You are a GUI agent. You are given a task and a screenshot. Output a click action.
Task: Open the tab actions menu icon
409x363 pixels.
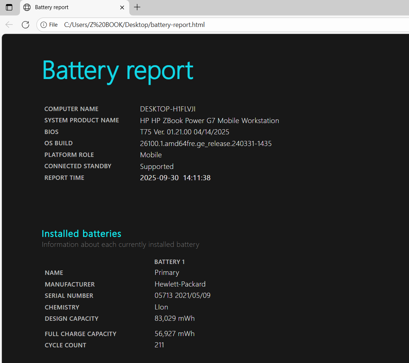pos(9,7)
